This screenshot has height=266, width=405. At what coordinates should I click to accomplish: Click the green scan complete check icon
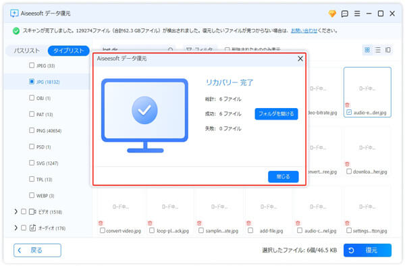pos(16,31)
